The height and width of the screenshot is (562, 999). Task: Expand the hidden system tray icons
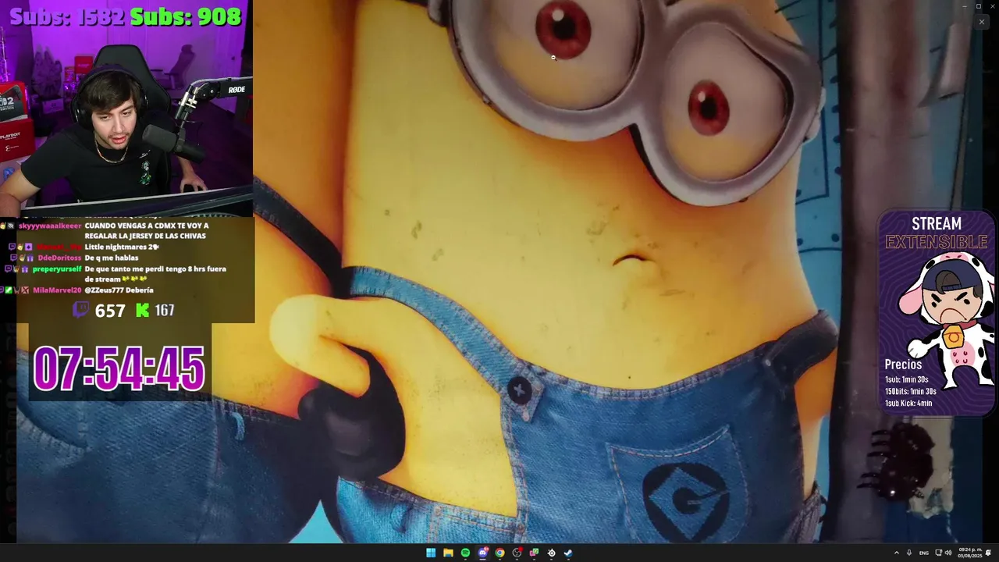[x=896, y=553]
